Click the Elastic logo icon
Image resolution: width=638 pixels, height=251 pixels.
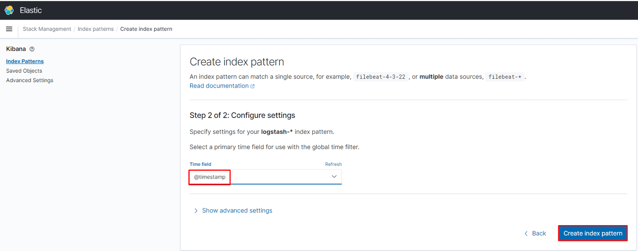click(9, 10)
